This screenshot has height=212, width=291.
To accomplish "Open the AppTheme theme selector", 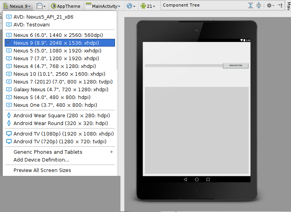I will point(66,6).
